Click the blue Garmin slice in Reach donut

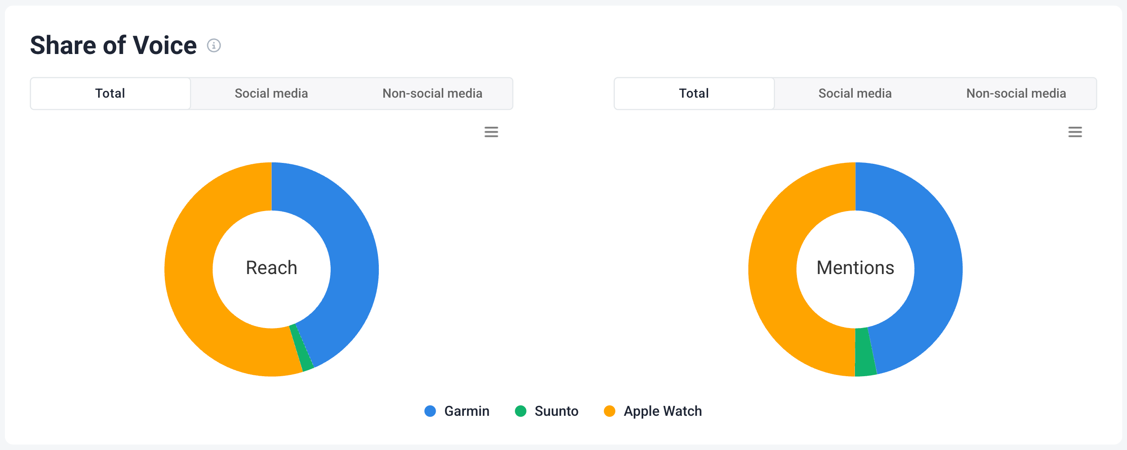[x=349, y=252]
